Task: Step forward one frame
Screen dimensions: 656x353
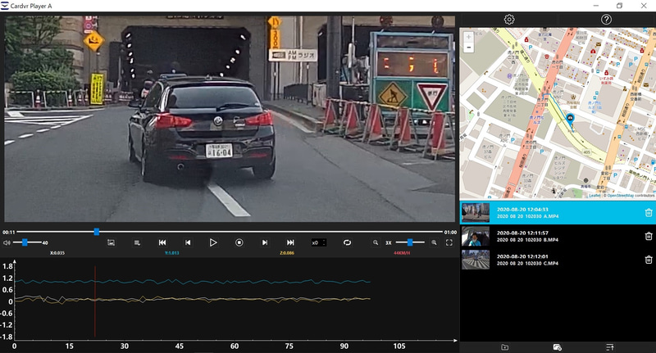Action: click(264, 242)
